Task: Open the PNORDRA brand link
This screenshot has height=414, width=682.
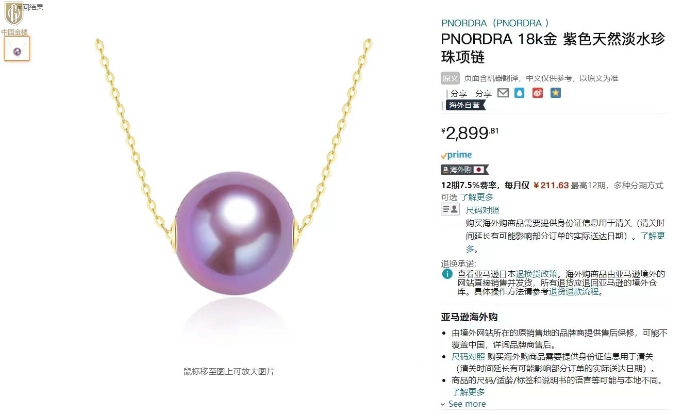Action: click(x=495, y=23)
